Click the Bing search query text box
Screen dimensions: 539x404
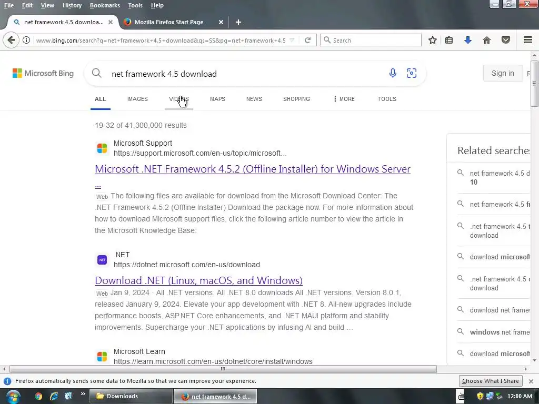click(246, 74)
